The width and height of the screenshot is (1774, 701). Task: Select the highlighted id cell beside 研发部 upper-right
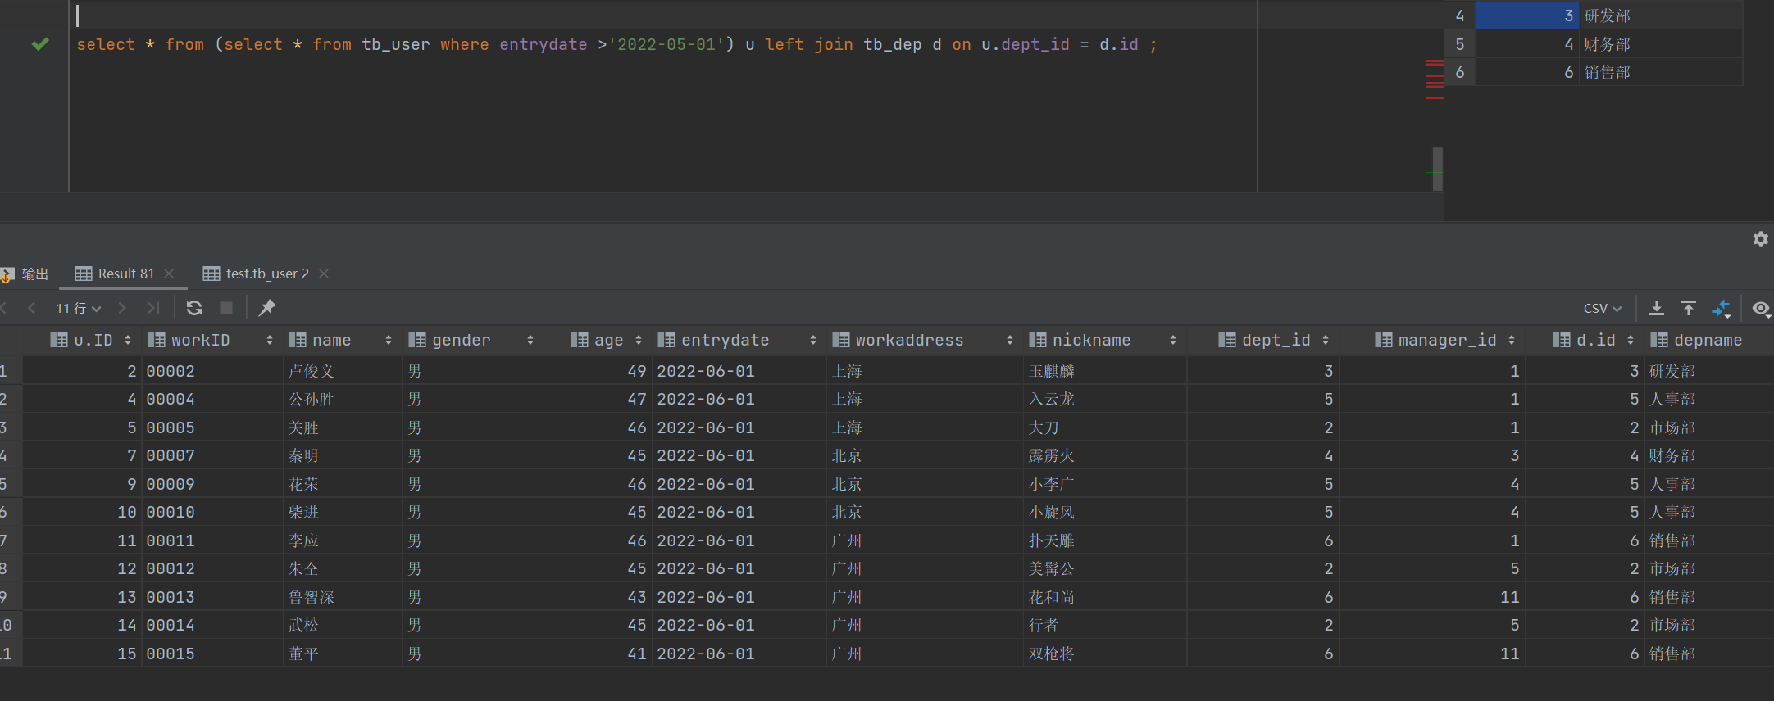tap(1527, 16)
